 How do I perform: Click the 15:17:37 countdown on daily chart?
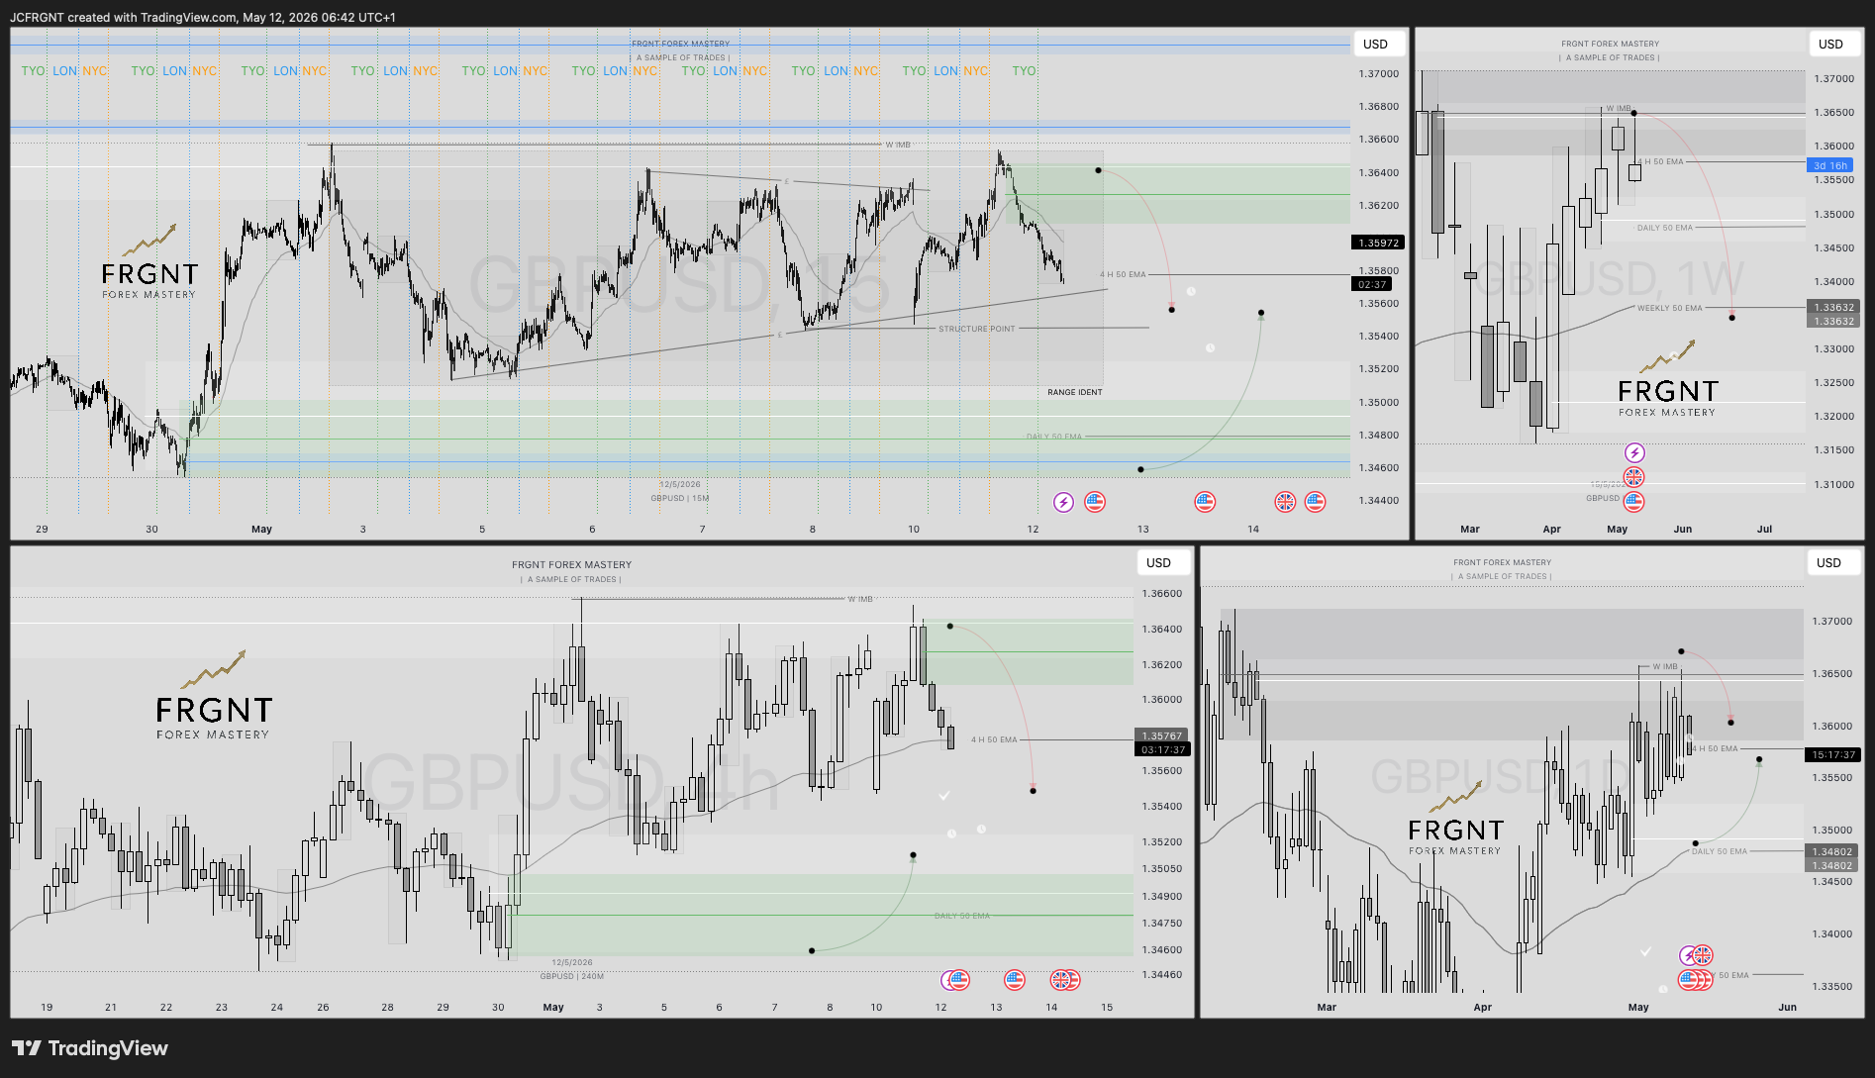1833,754
